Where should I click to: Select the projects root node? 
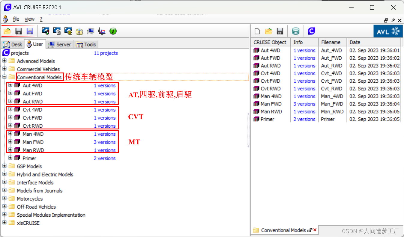(x=20, y=53)
